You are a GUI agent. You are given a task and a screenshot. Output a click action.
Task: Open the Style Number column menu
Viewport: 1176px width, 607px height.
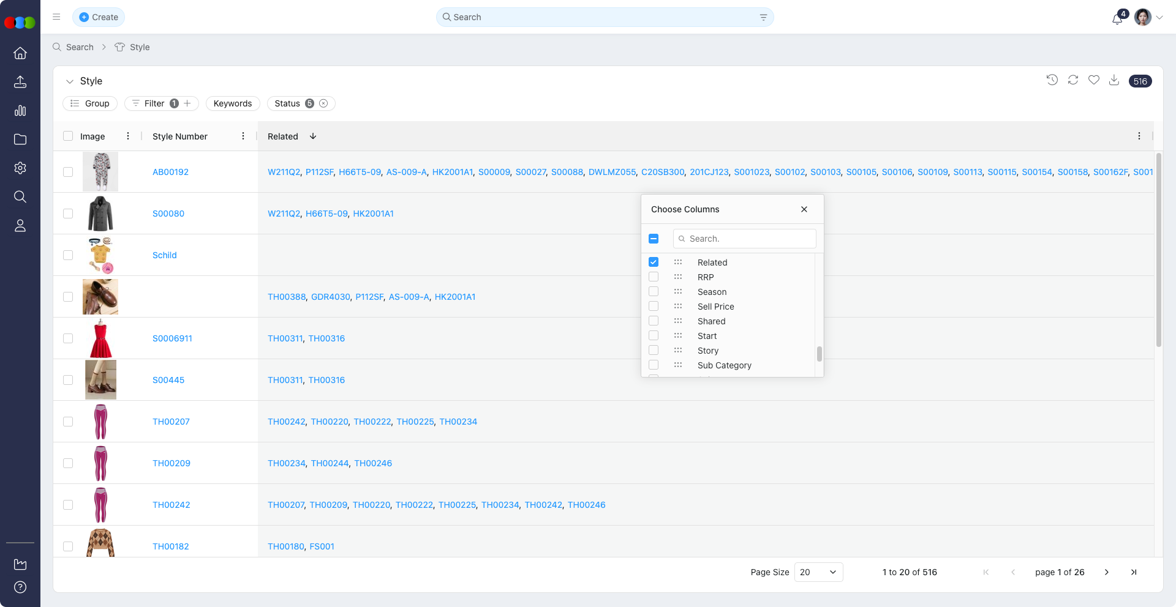[243, 136]
